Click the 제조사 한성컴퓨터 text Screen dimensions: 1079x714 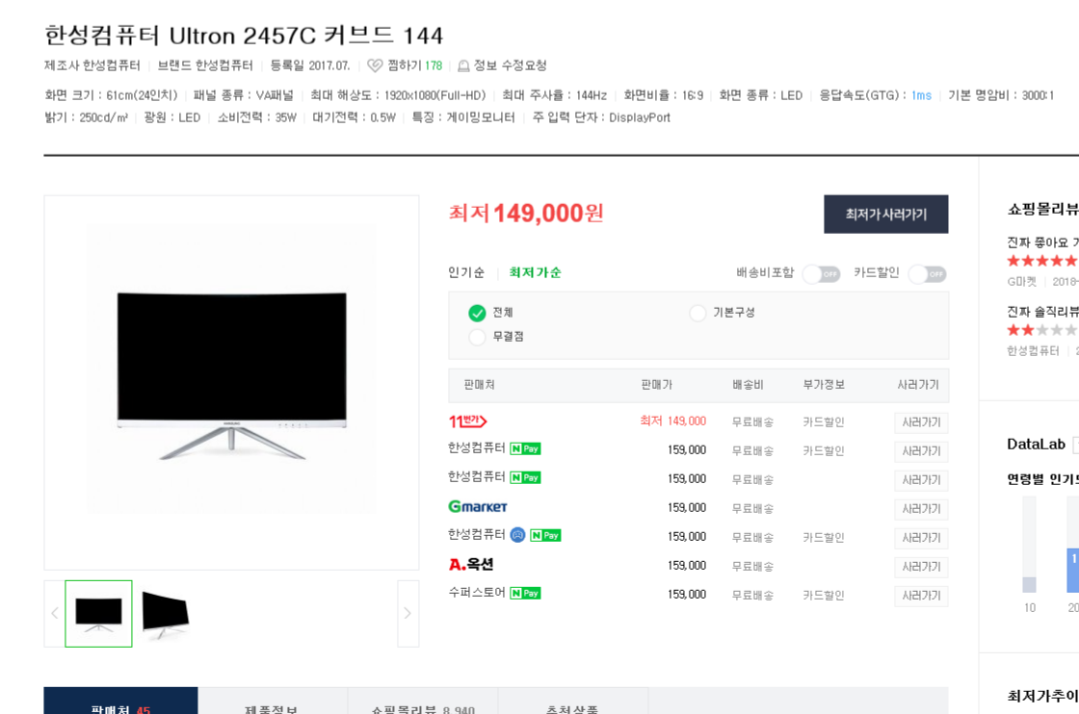(92, 65)
